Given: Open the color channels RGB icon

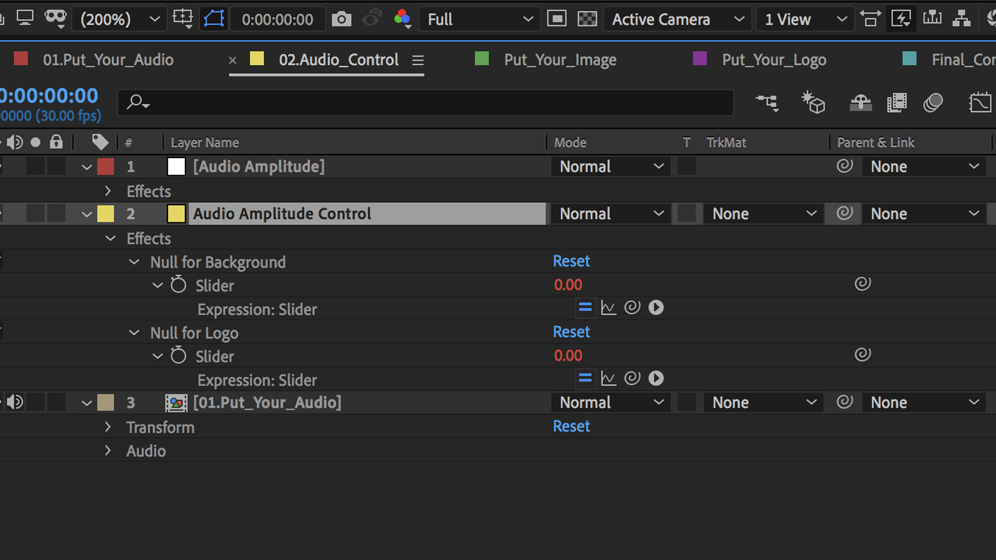Looking at the screenshot, I should 402,19.
